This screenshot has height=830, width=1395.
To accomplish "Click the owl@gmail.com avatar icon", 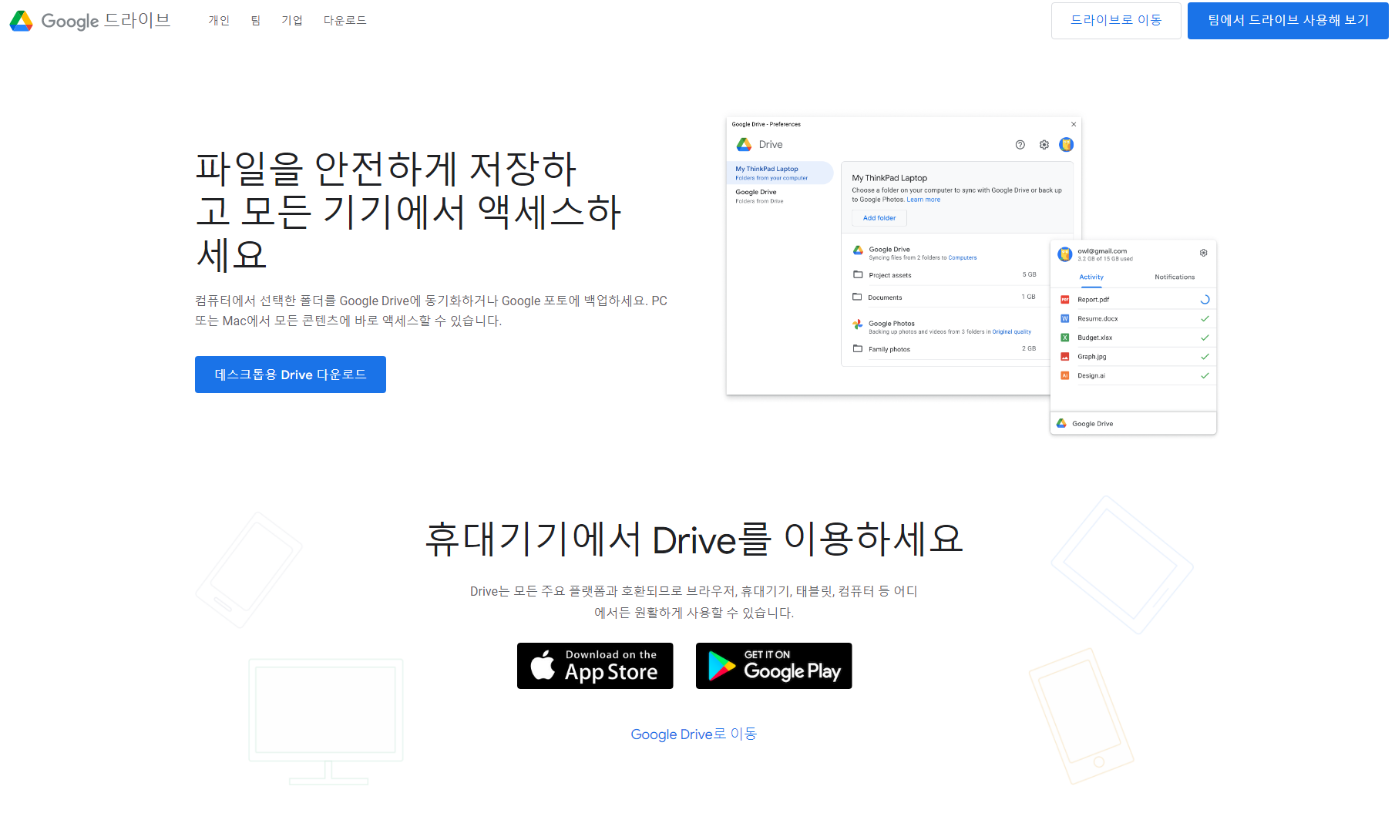I will 1065,254.
